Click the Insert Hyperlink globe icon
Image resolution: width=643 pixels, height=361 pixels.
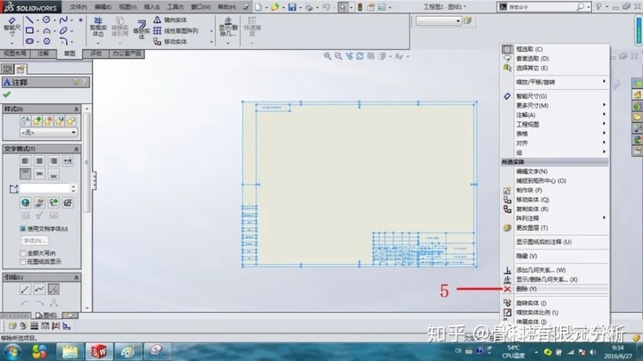point(25,202)
